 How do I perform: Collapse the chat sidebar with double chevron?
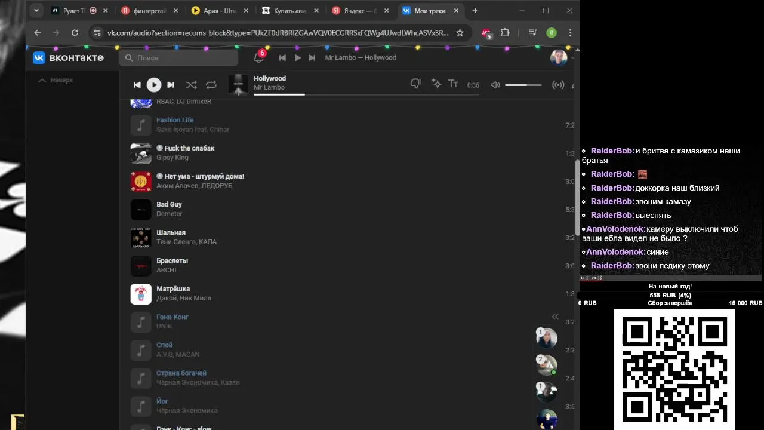[555, 317]
